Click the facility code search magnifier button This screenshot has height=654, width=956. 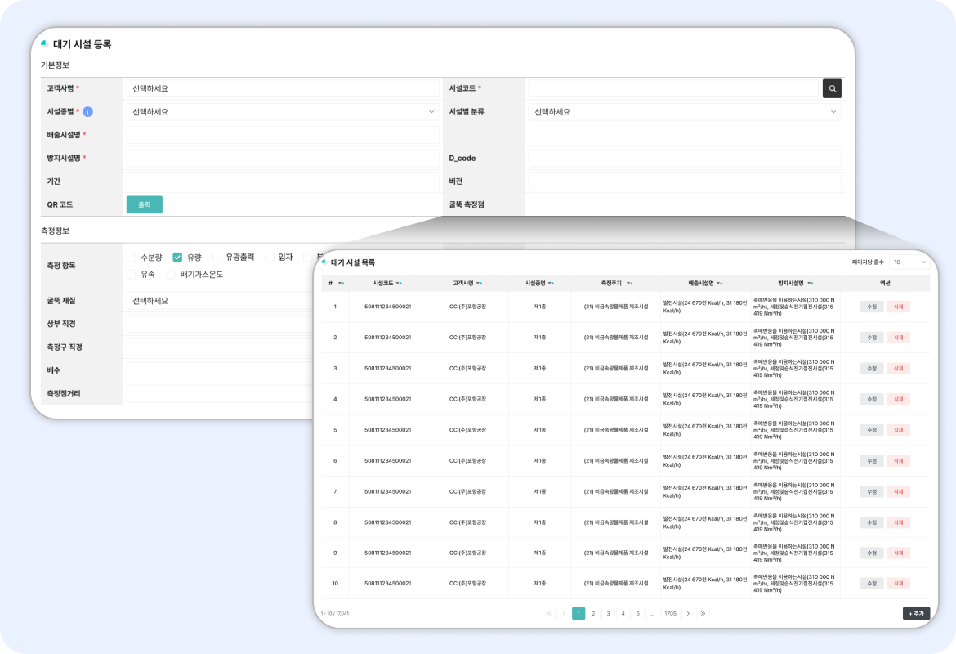(832, 88)
